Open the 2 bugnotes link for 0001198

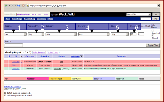pyautogui.click(x=22, y=62)
